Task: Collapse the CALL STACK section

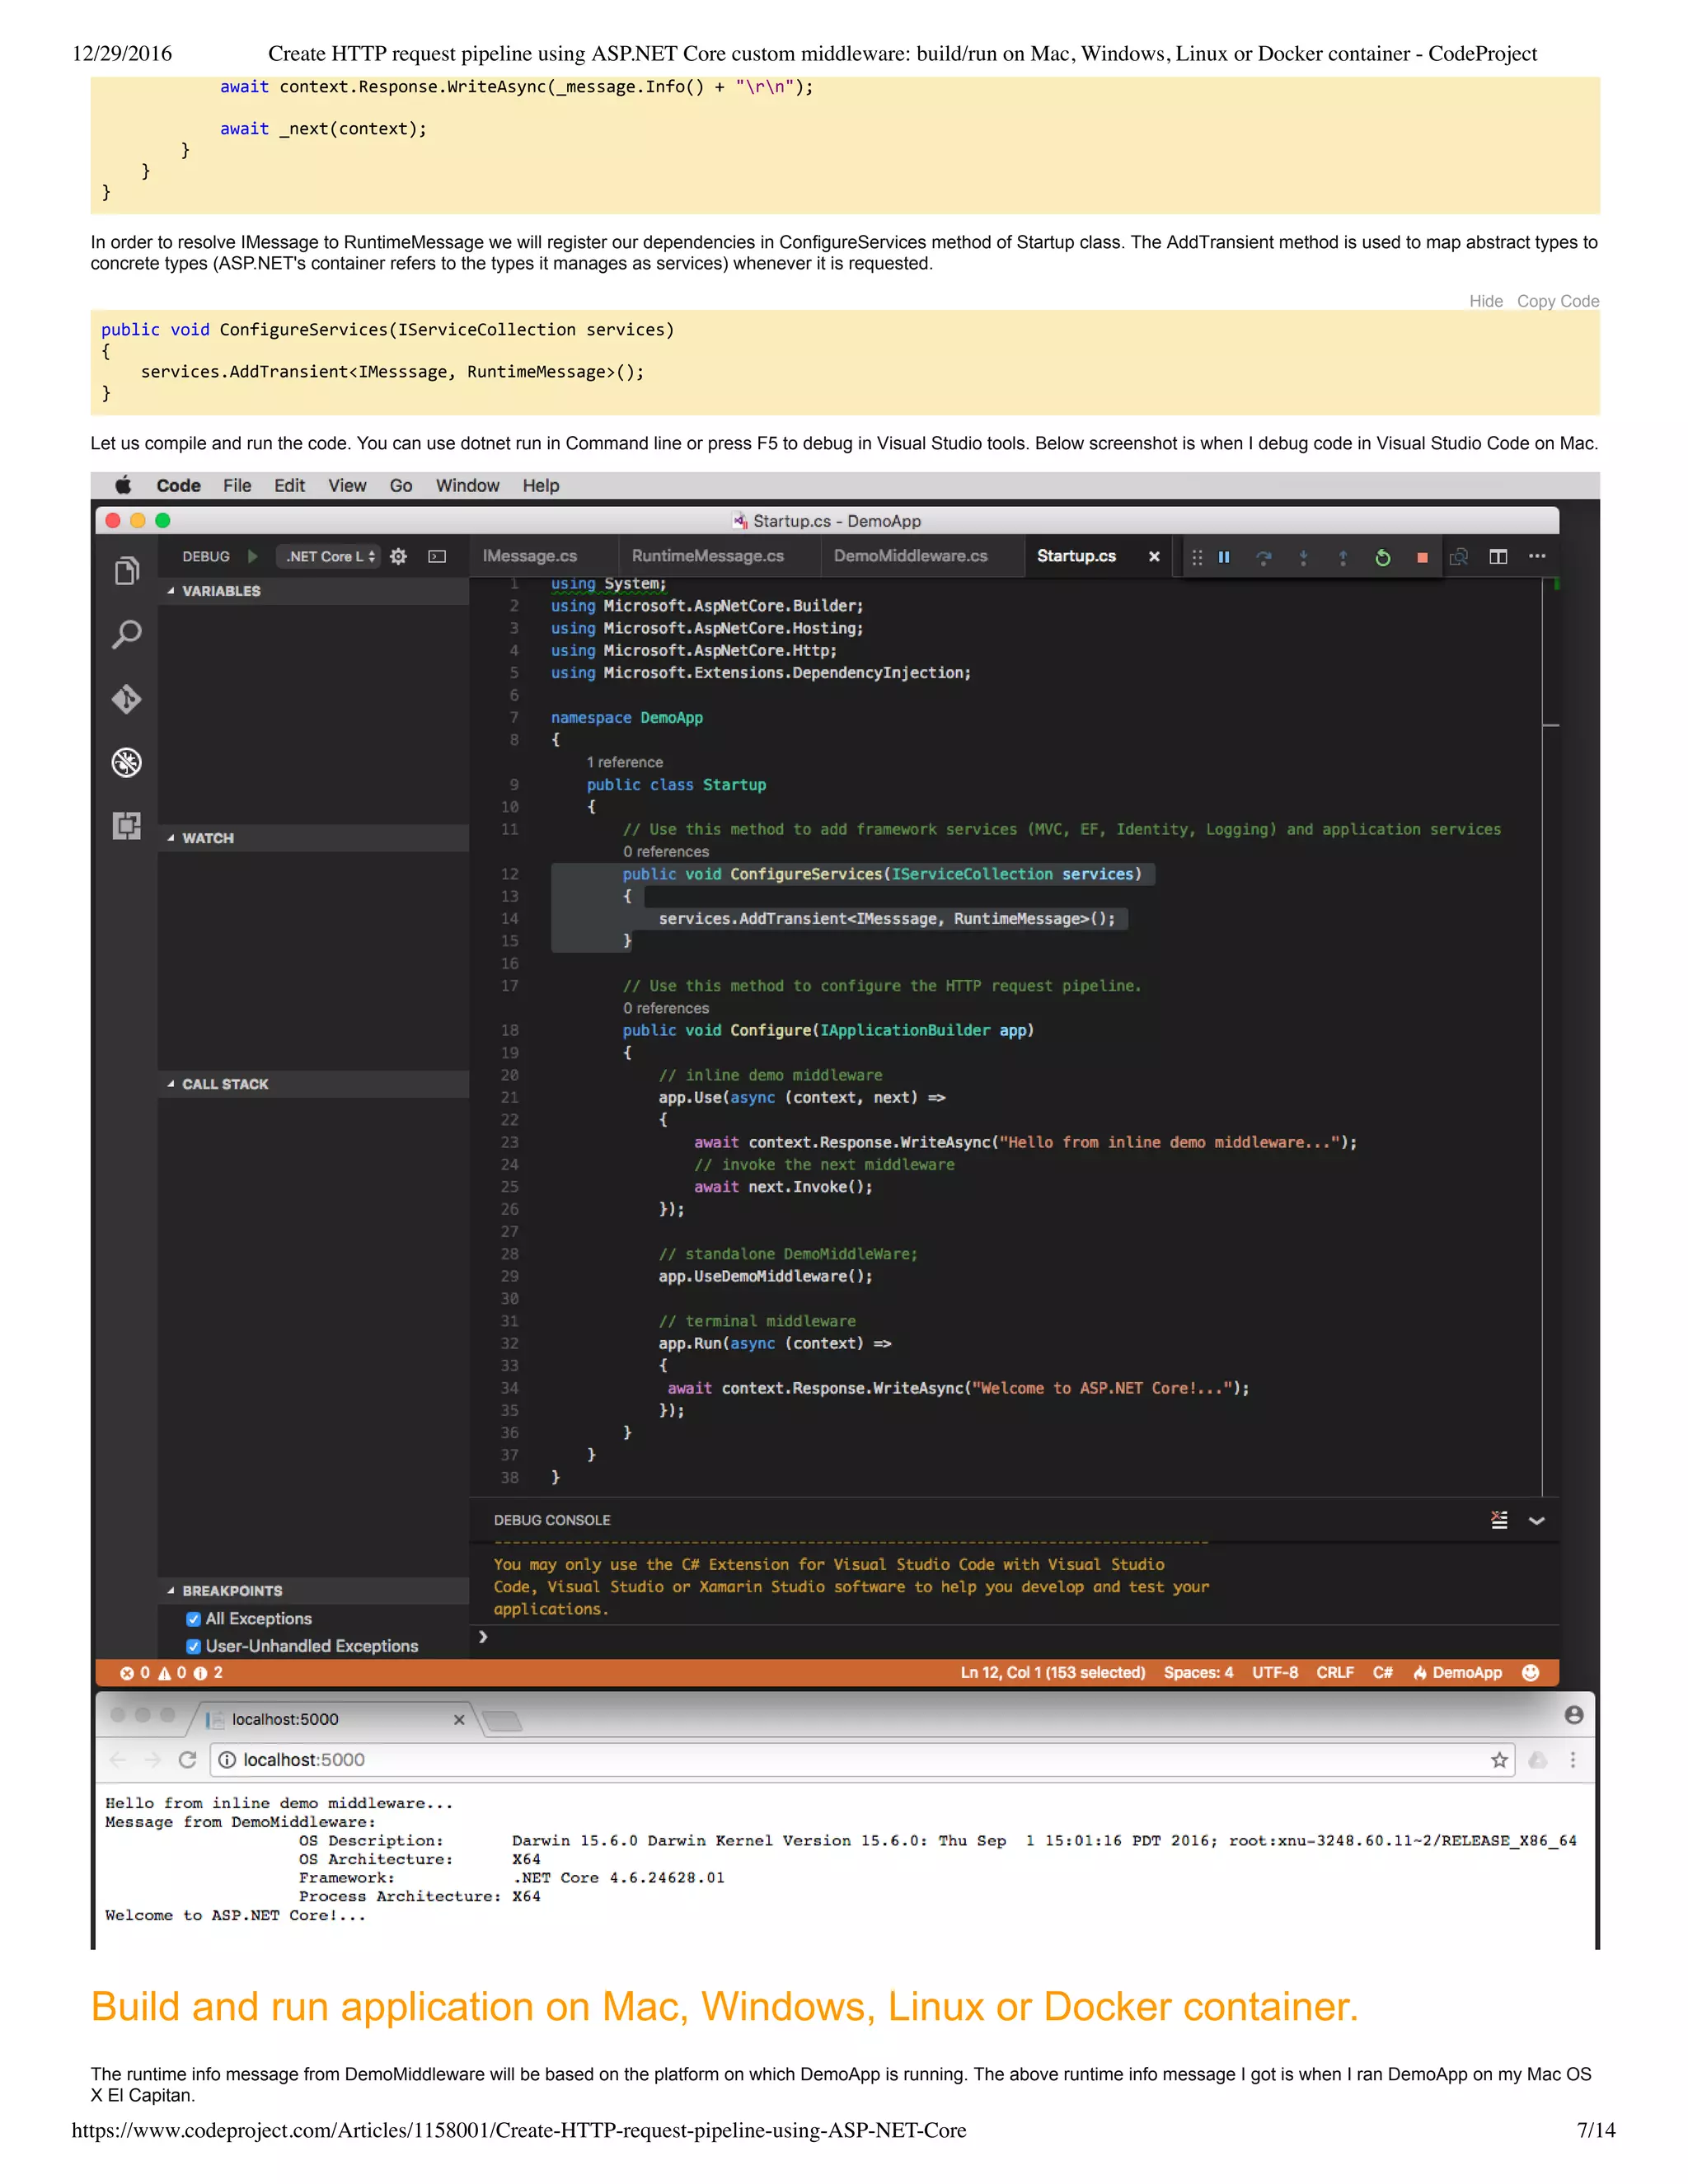Action: click(x=313, y=1084)
